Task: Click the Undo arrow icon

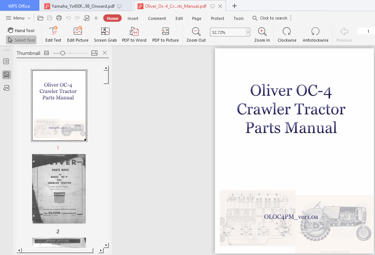Action: click(x=68, y=18)
